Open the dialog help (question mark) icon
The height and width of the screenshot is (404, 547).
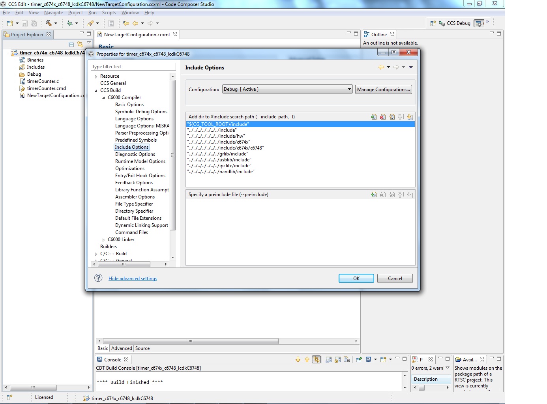[x=99, y=278]
